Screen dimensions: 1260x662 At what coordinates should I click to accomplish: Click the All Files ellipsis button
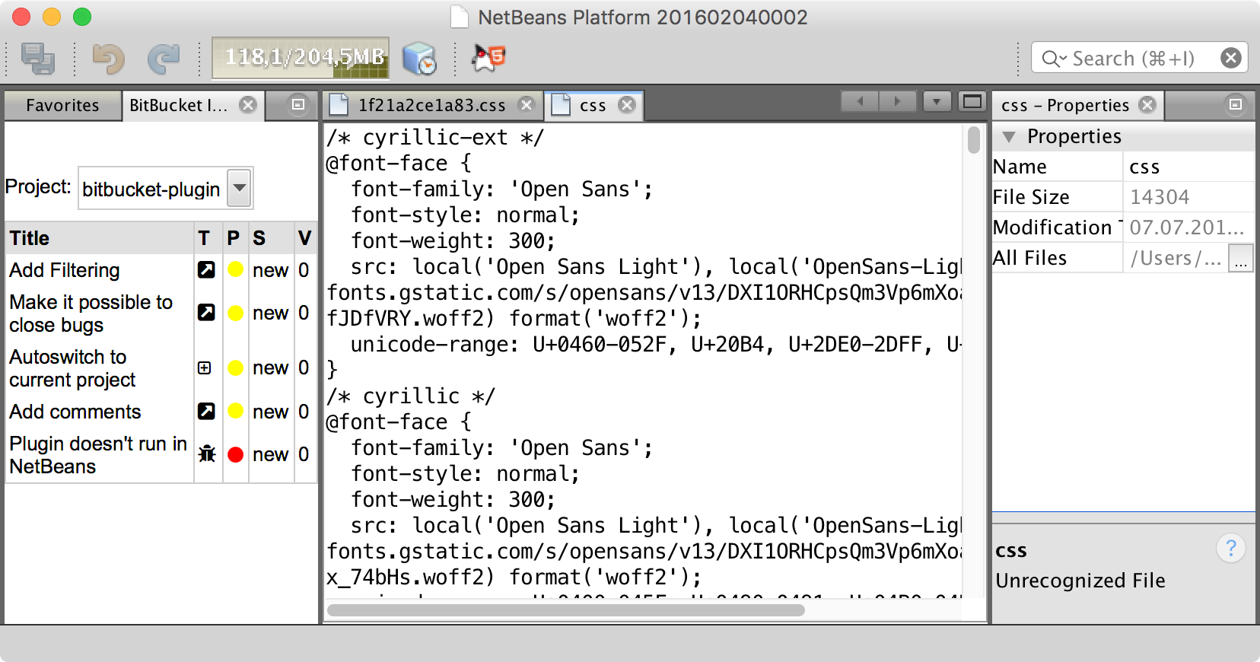tap(1241, 259)
